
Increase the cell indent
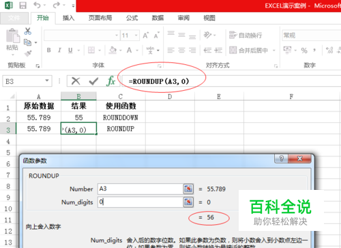click(218, 50)
